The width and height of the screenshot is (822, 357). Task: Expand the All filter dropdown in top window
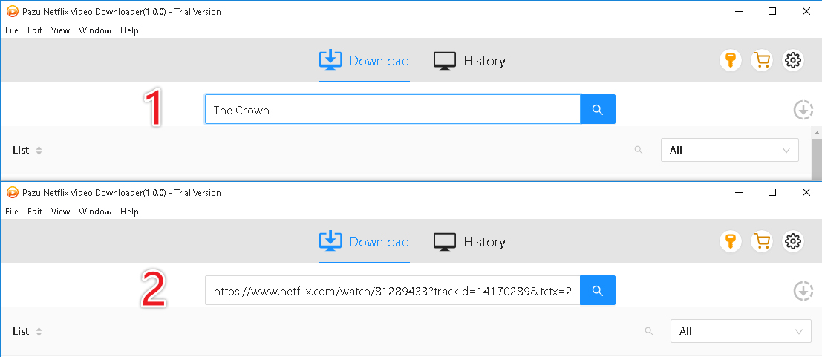[730, 150]
